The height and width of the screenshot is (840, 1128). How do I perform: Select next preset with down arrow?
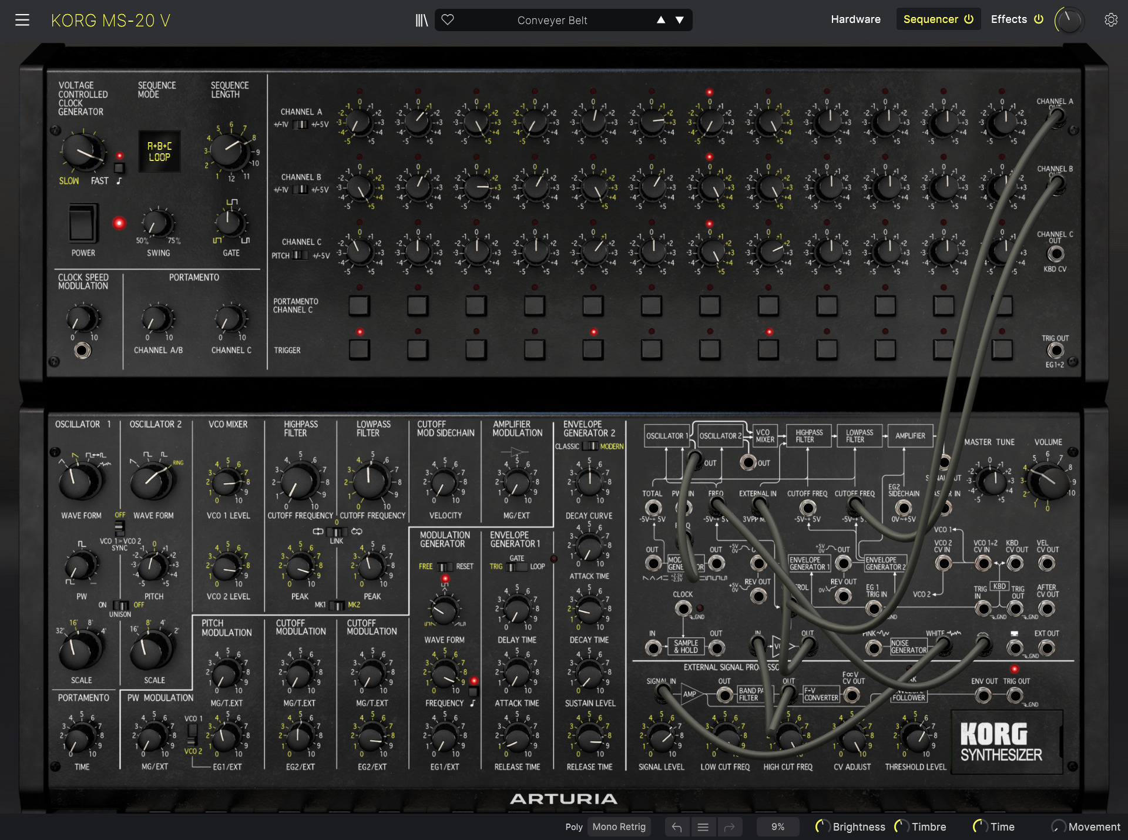(x=680, y=20)
